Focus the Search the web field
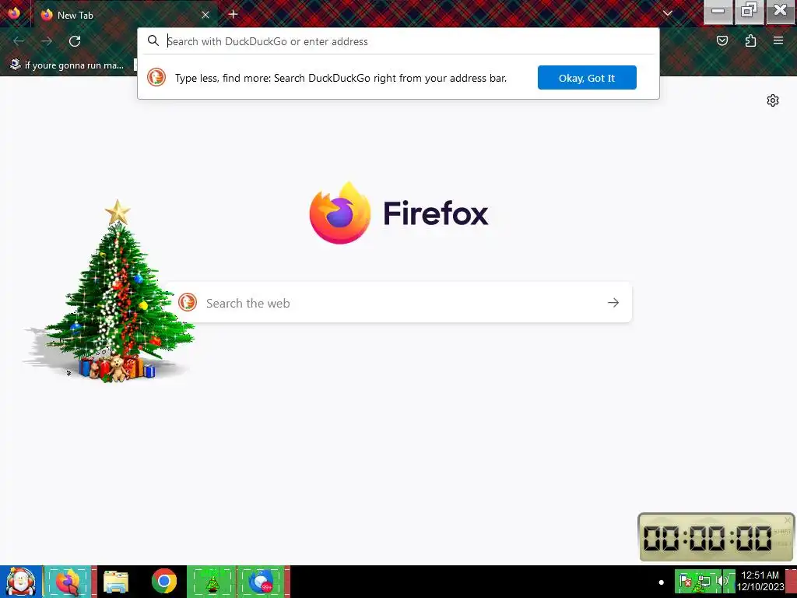 point(398,303)
